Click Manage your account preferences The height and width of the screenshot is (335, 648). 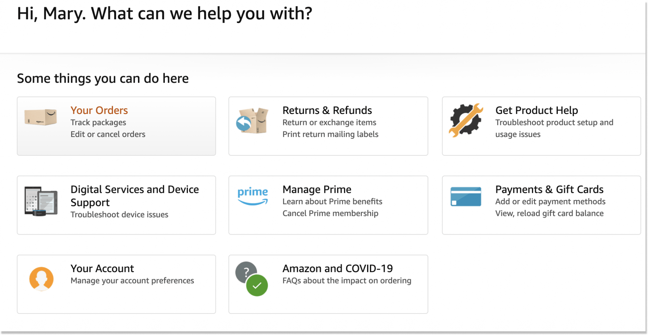coord(132,280)
